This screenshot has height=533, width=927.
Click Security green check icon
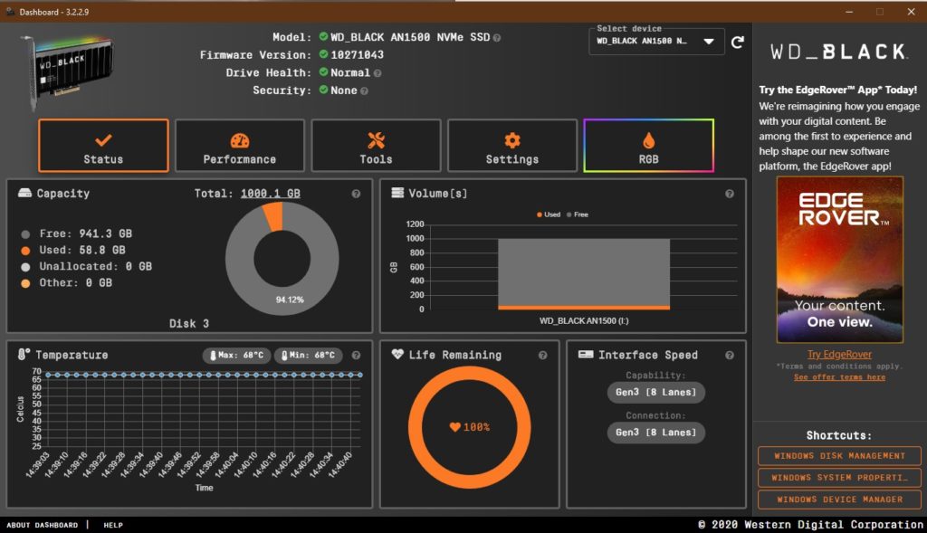[x=323, y=90]
